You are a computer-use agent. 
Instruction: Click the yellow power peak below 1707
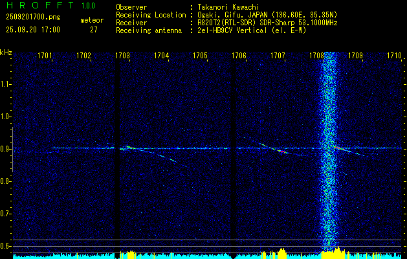281,253
